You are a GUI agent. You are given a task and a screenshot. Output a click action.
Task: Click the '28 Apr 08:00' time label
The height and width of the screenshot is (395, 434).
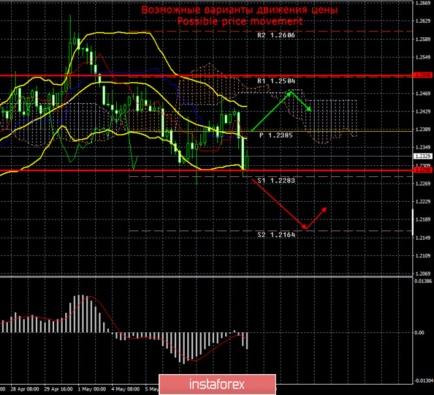[x=25, y=389]
